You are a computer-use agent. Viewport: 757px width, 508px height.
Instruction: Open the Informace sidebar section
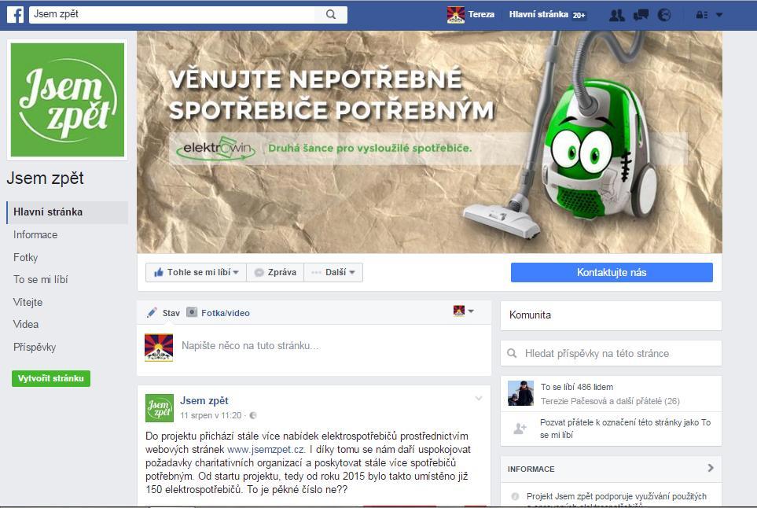tap(35, 234)
